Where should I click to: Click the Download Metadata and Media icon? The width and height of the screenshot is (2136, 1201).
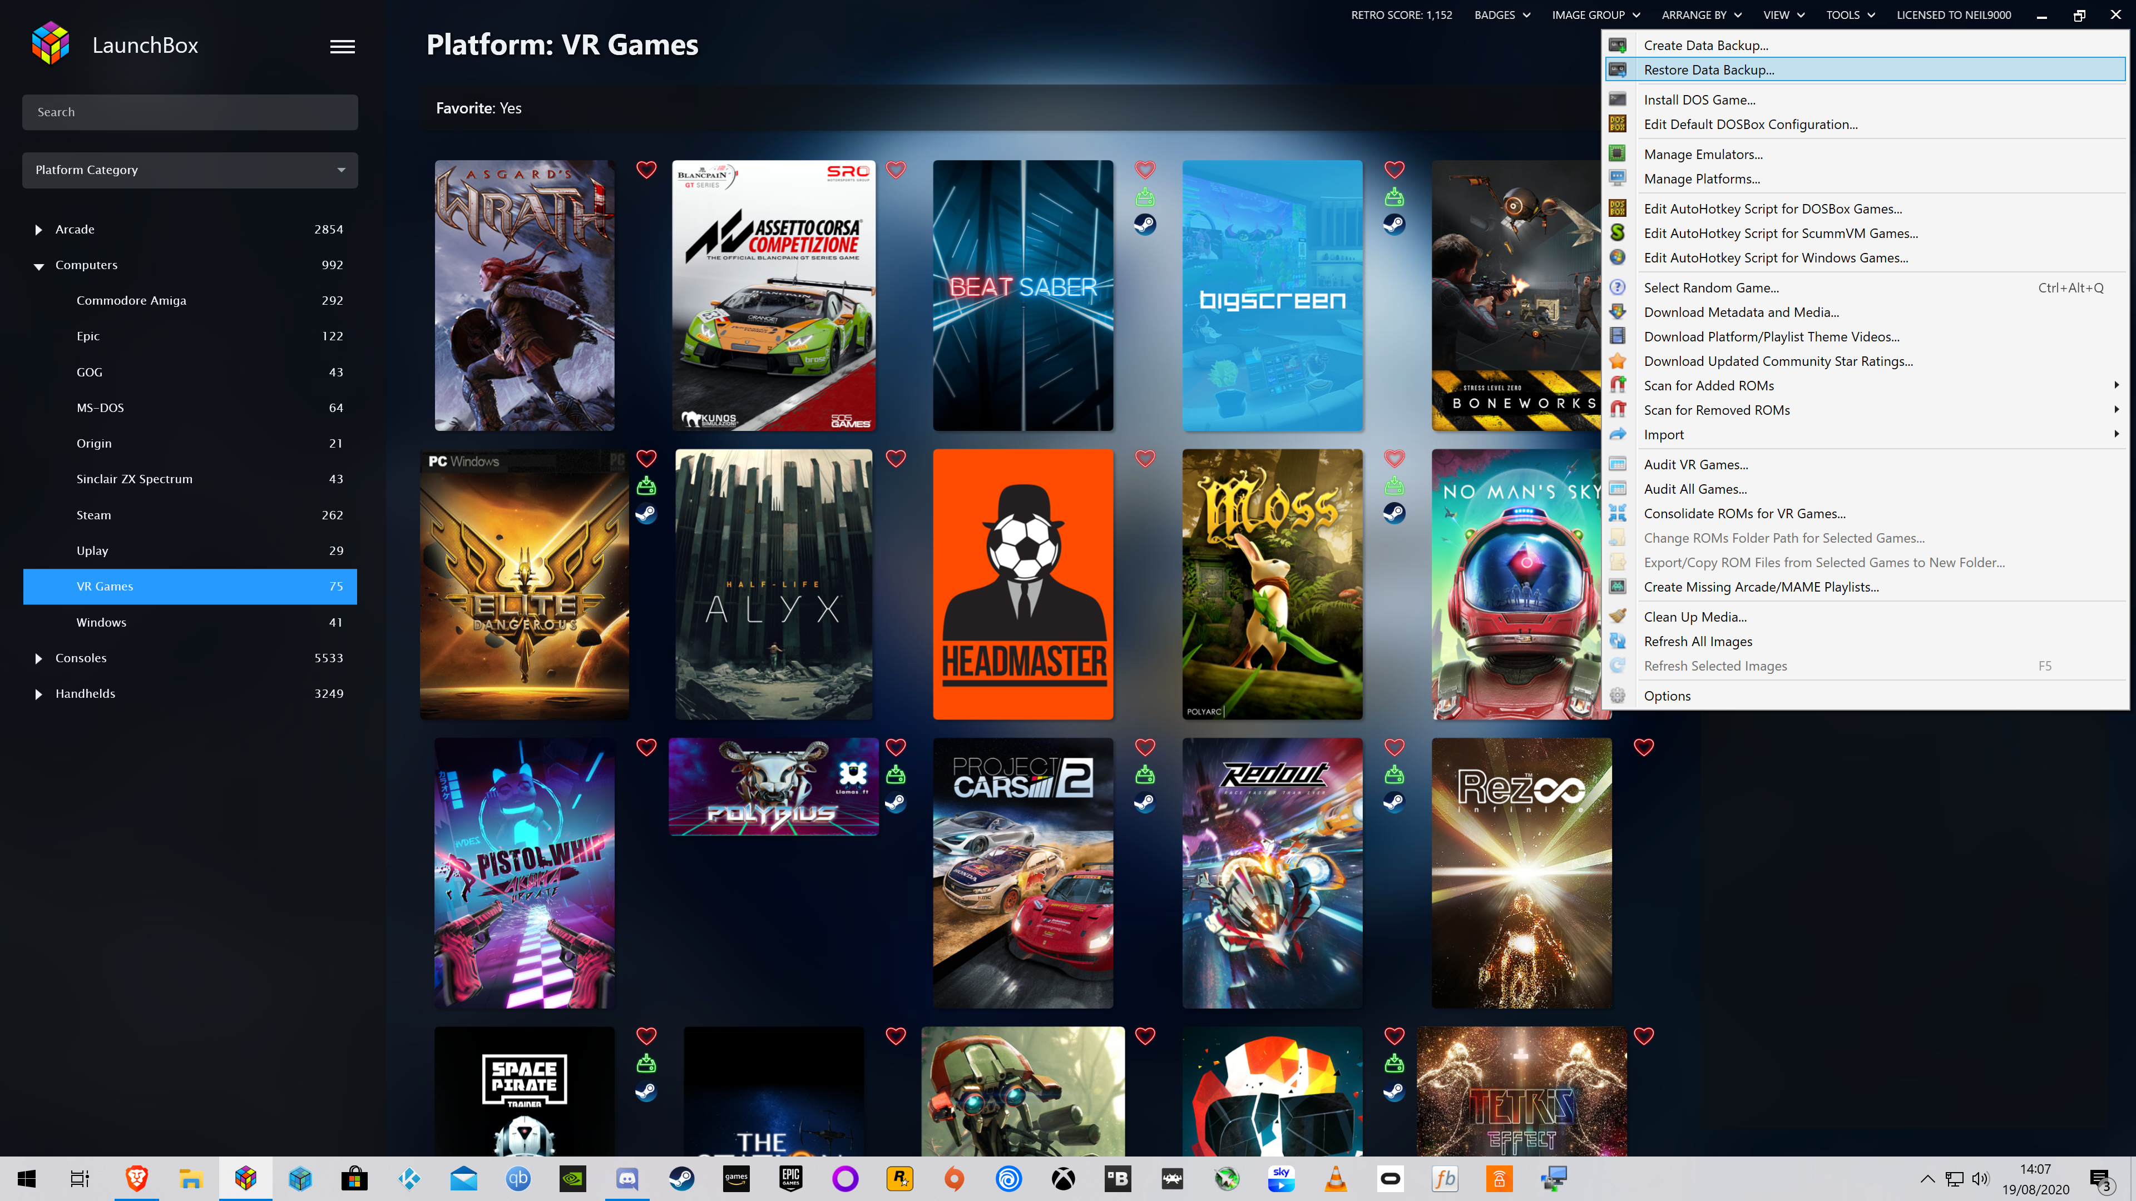(x=1617, y=311)
